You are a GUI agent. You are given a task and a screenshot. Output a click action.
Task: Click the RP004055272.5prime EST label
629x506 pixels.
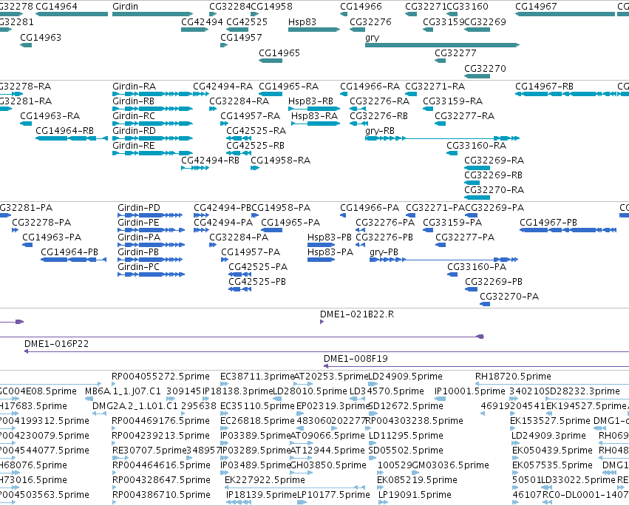click(x=160, y=377)
